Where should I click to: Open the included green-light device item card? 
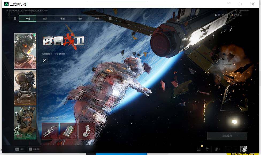tap(68, 131)
